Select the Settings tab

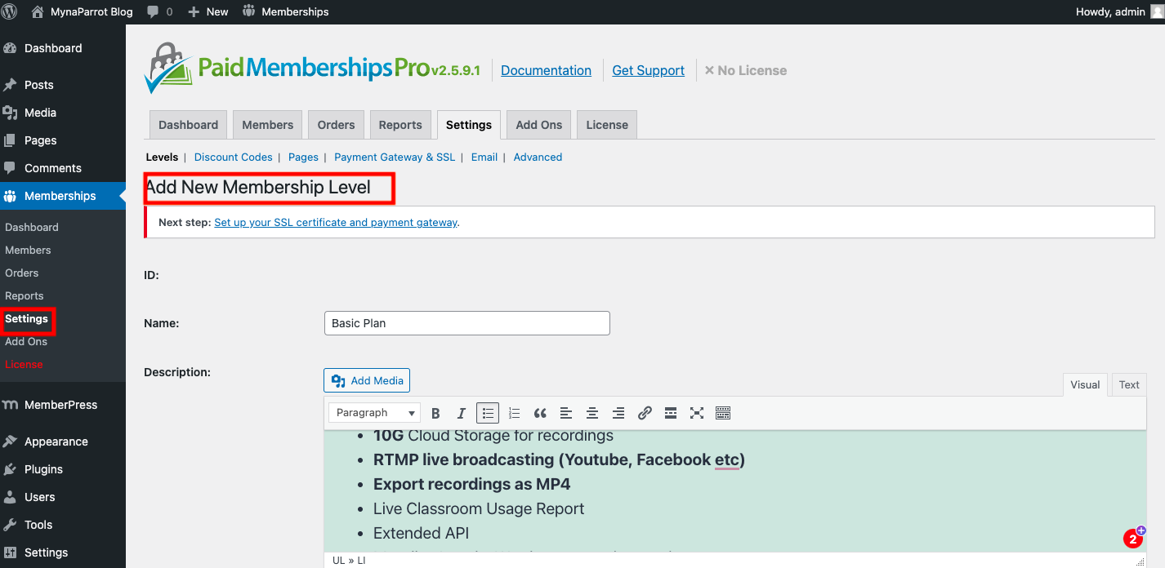[469, 125]
